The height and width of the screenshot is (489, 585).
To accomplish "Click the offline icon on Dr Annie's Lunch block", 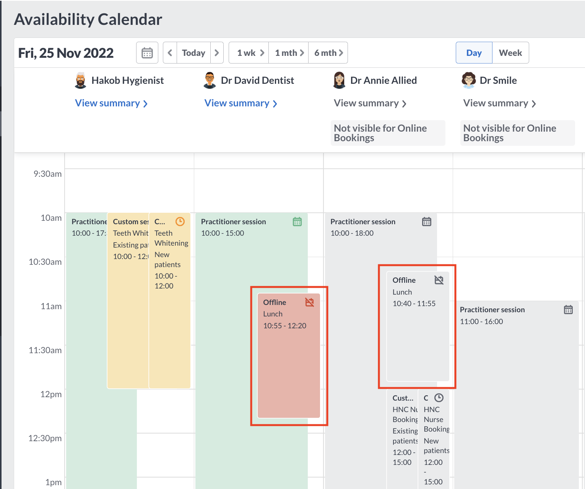I will pyautogui.click(x=439, y=280).
